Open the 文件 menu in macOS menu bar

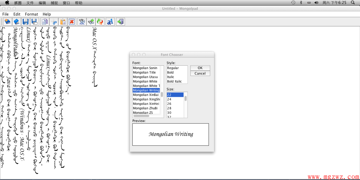coord(30,3)
